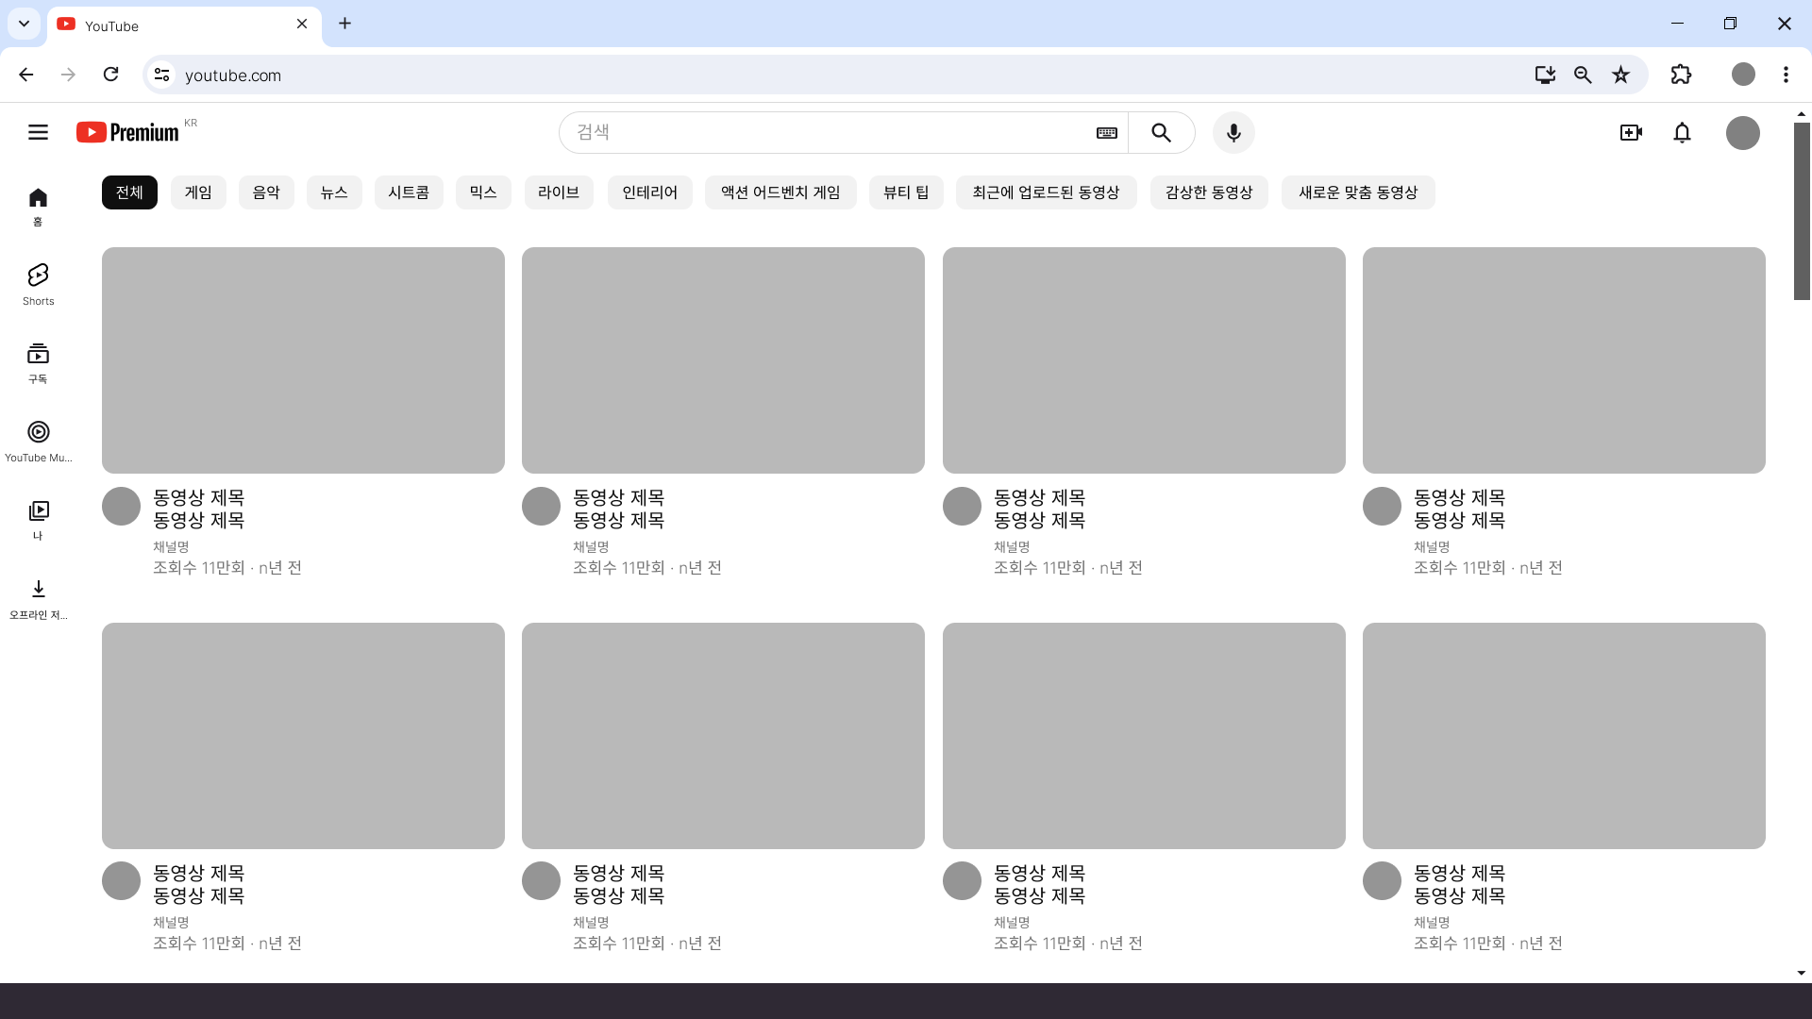The image size is (1812, 1019).
Task: Select the 최근에 업로드된 동영상 chip
Action: (1046, 192)
